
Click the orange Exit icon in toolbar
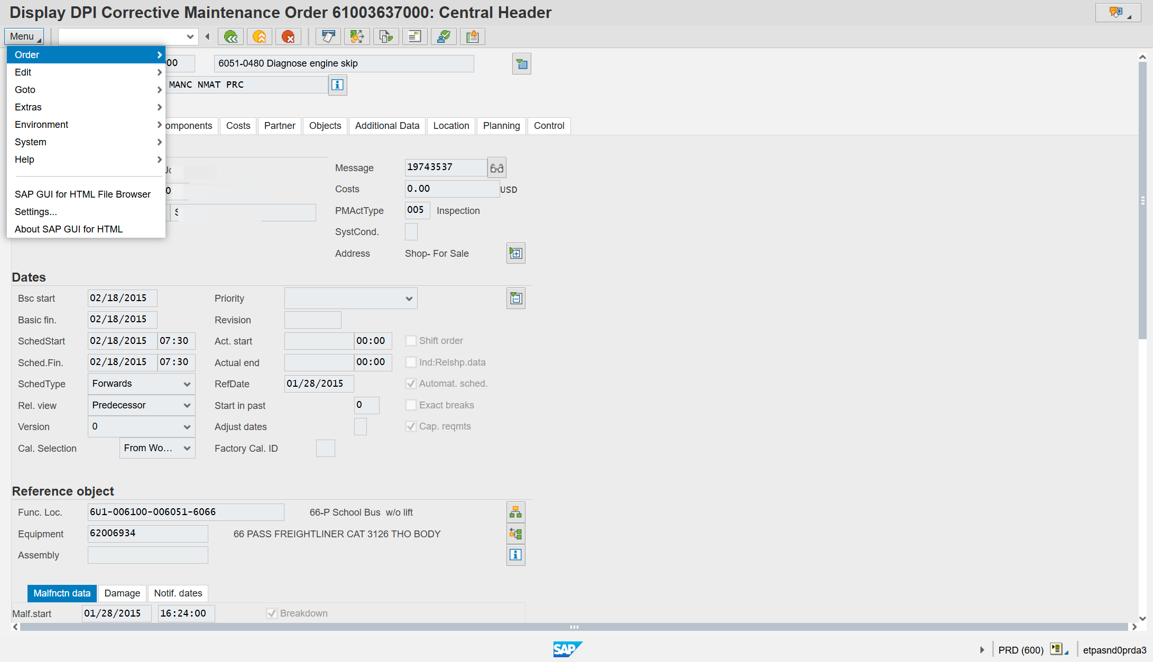[259, 36]
